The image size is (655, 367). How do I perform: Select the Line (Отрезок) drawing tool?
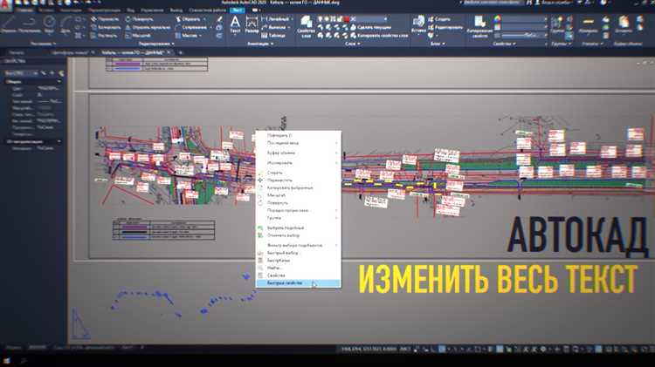(9, 24)
